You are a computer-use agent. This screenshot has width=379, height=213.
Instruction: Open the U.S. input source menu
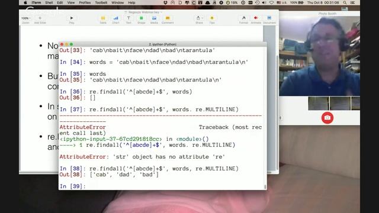pyautogui.click(x=282, y=2)
